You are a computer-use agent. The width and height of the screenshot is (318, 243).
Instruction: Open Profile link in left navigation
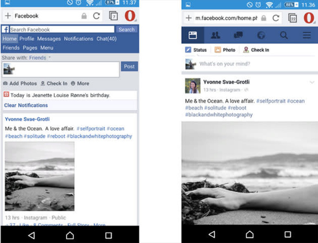(27, 39)
